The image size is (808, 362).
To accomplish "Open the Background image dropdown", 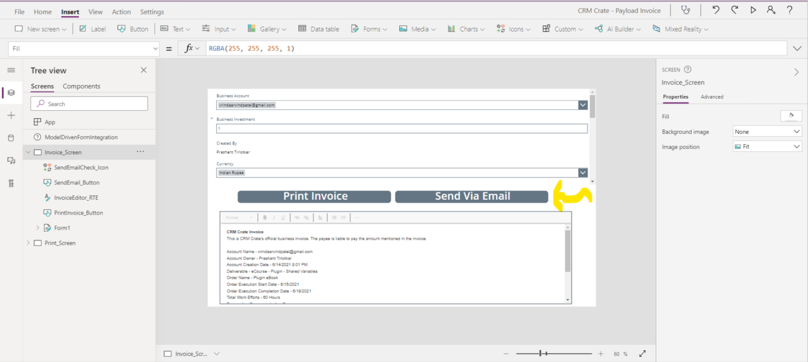I will [766, 131].
